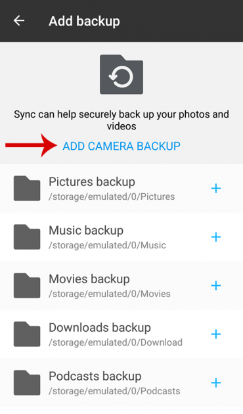This screenshot has height=414, width=243.
Task: Go back using the arrow icon
Action: (x=19, y=20)
